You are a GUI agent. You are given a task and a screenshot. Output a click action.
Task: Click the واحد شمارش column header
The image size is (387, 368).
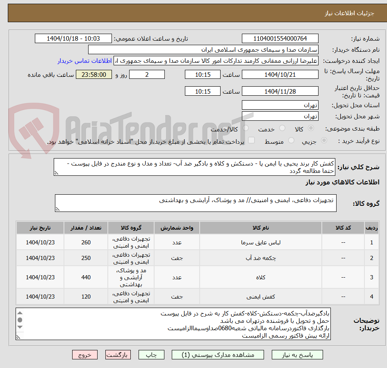coord(177,228)
